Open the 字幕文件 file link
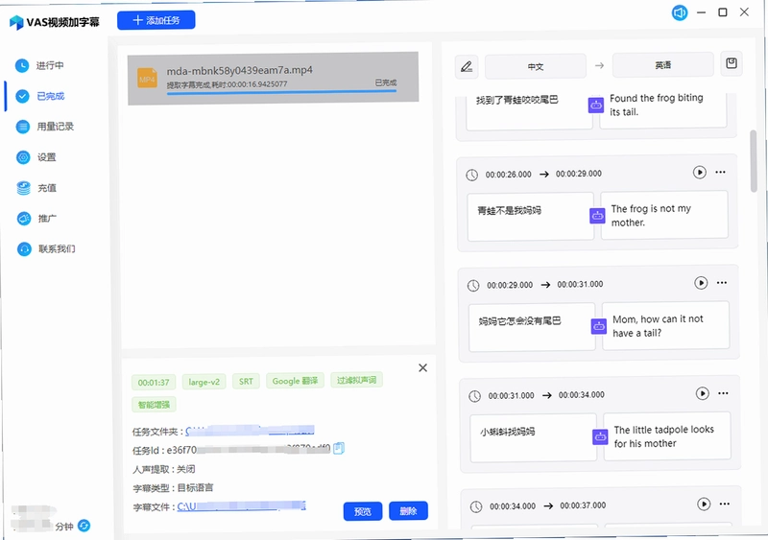This screenshot has height=540, width=768. click(x=241, y=505)
